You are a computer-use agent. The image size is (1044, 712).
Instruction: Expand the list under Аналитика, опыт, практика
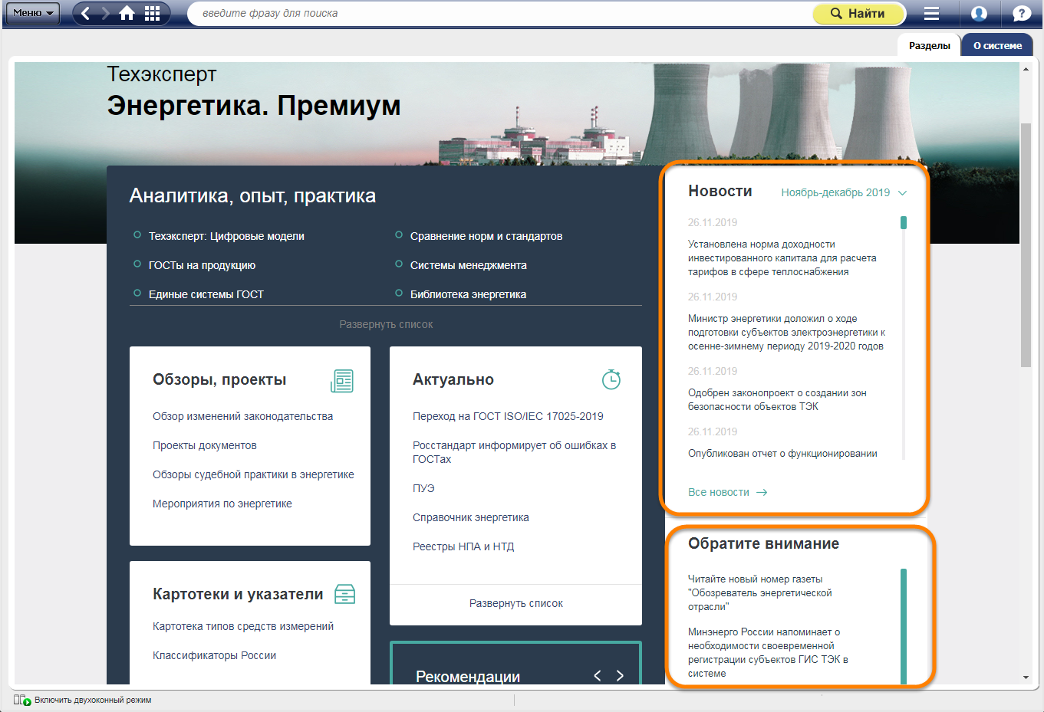(x=386, y=324)
